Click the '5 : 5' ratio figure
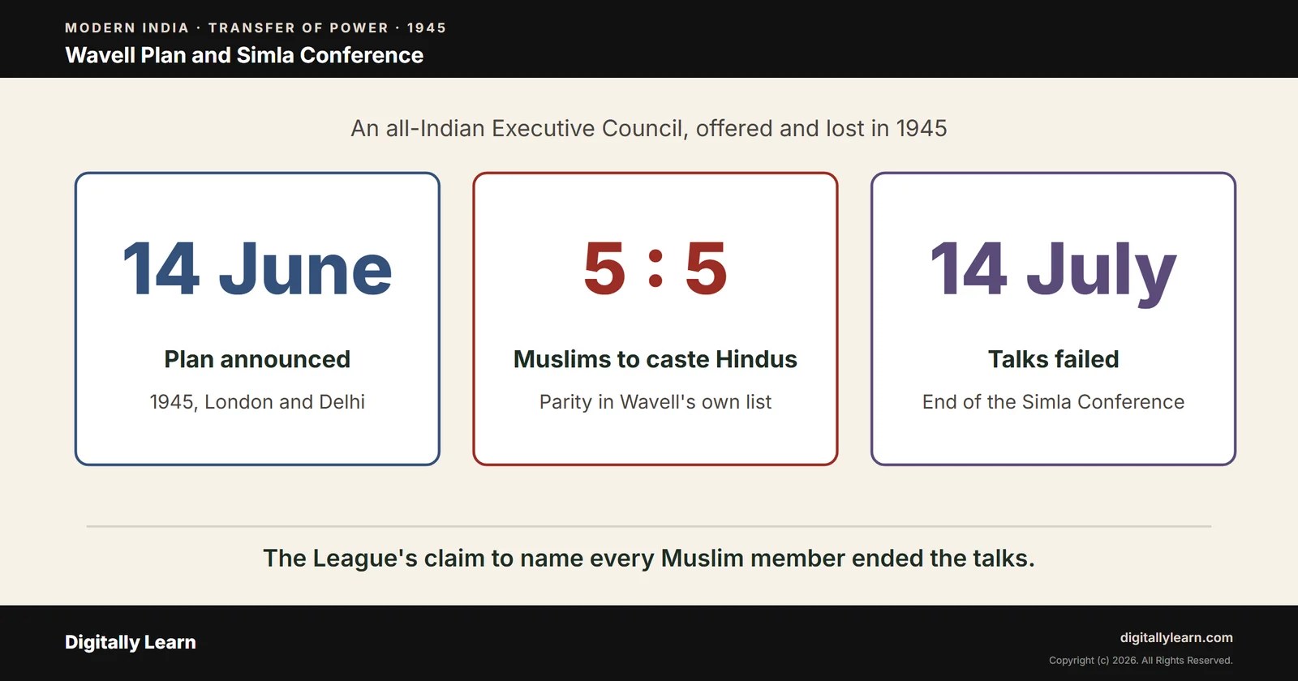 (x=655, y=269)
